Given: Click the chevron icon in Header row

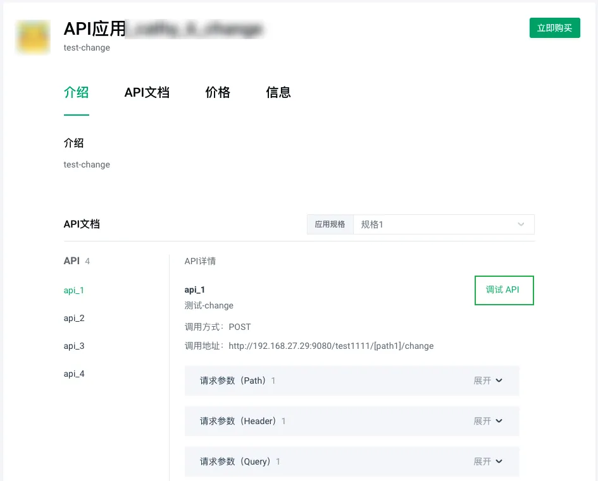Looking at the screenshot, I should (499, 421).
